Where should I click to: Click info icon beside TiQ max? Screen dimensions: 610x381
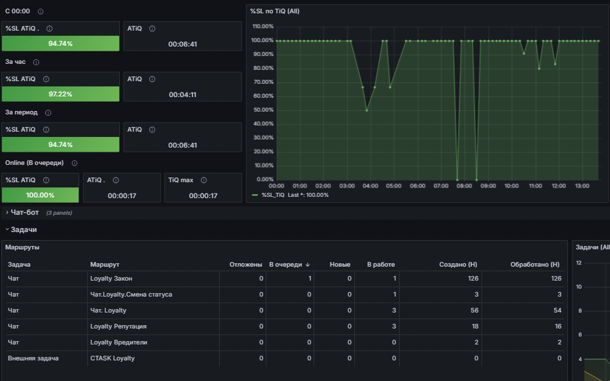pos(204,180)
